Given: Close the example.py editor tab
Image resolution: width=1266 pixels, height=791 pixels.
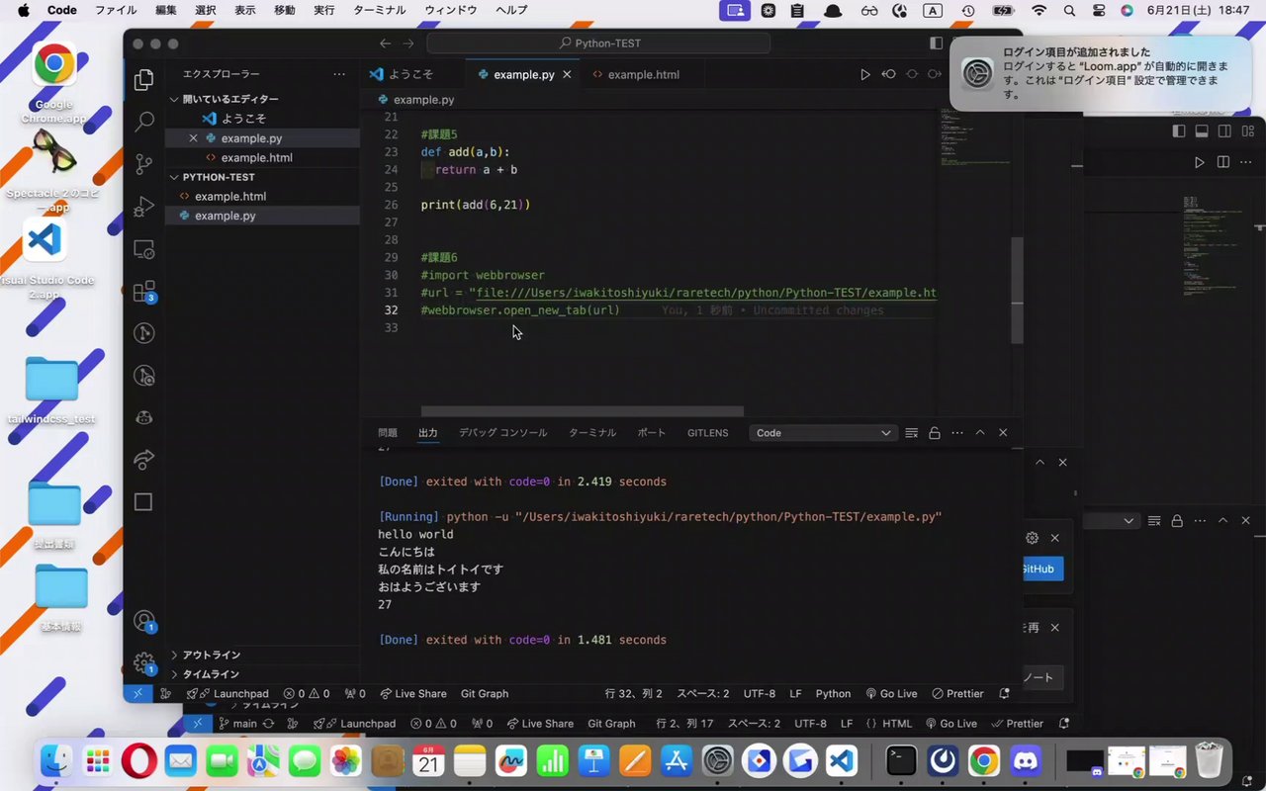Looking at the screenshot, I should point(569,74).
